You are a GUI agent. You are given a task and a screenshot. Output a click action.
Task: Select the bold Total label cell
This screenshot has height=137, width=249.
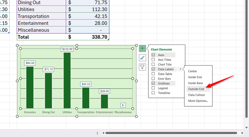coord(41,37)
